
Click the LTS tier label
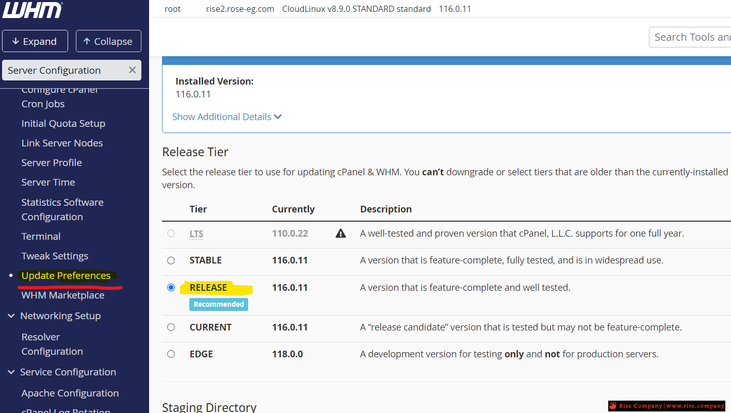pyautogui.click(x=196, y=234)
